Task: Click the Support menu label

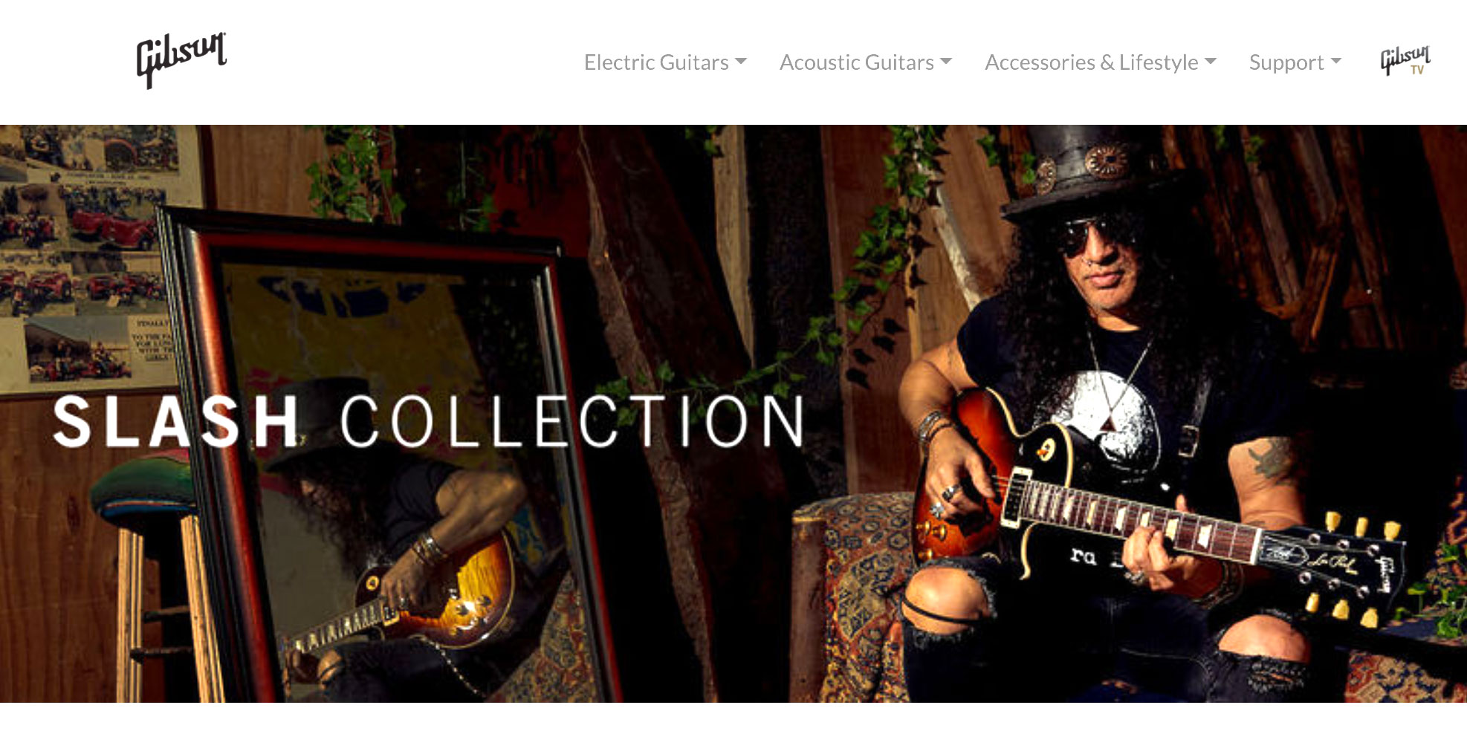Action: 1286,63
